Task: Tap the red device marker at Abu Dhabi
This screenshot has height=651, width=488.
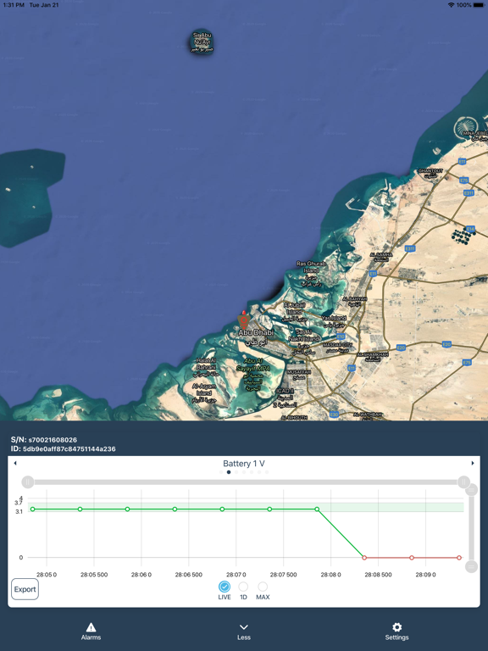Action: point(244,320)
